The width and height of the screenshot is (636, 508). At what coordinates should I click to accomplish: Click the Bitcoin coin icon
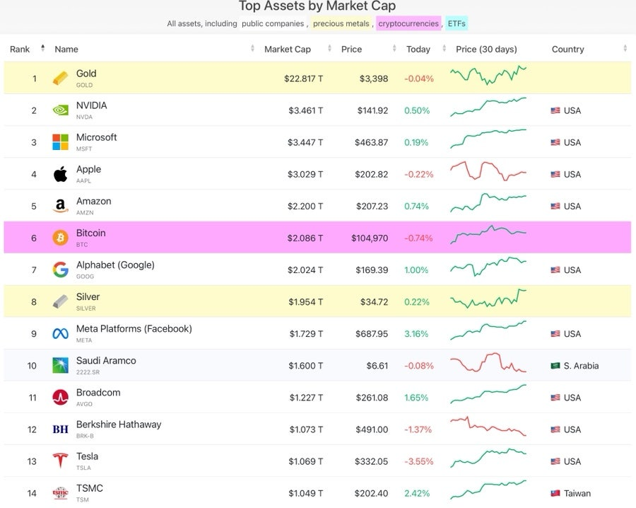click(x=61, y=238)
